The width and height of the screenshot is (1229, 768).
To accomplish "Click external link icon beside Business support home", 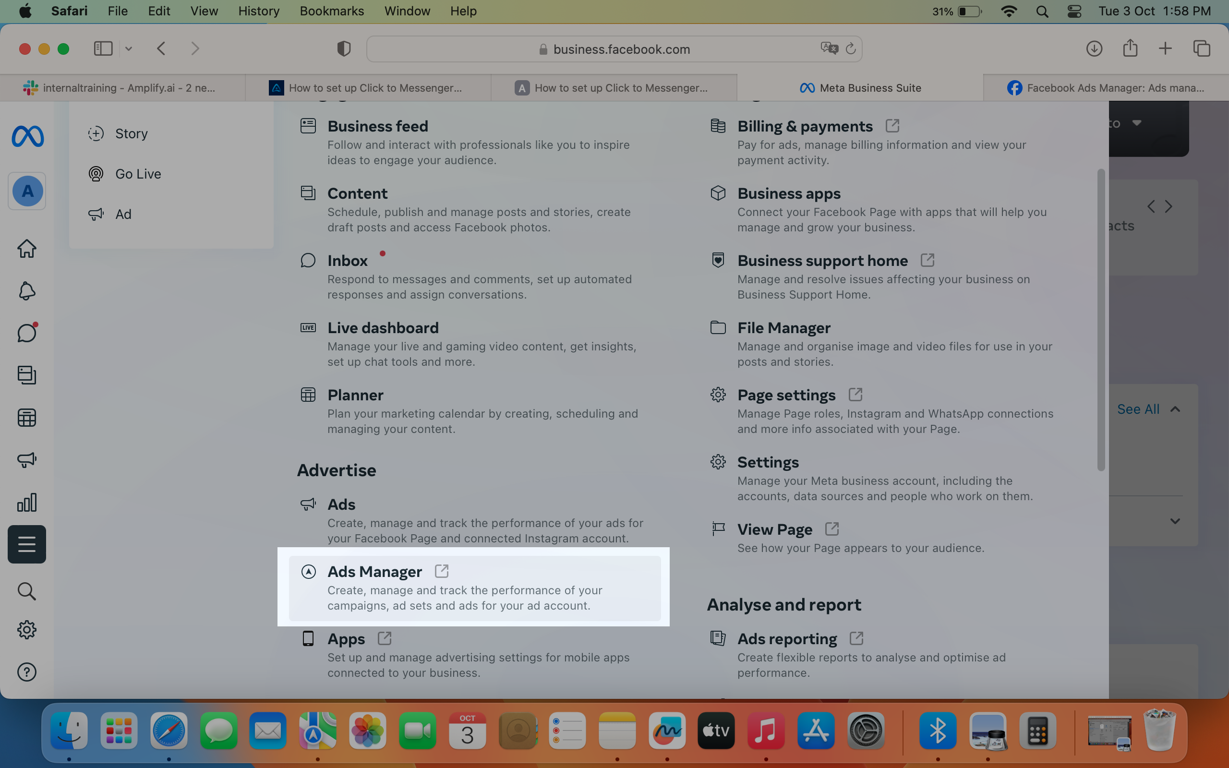I will [928, 260].
